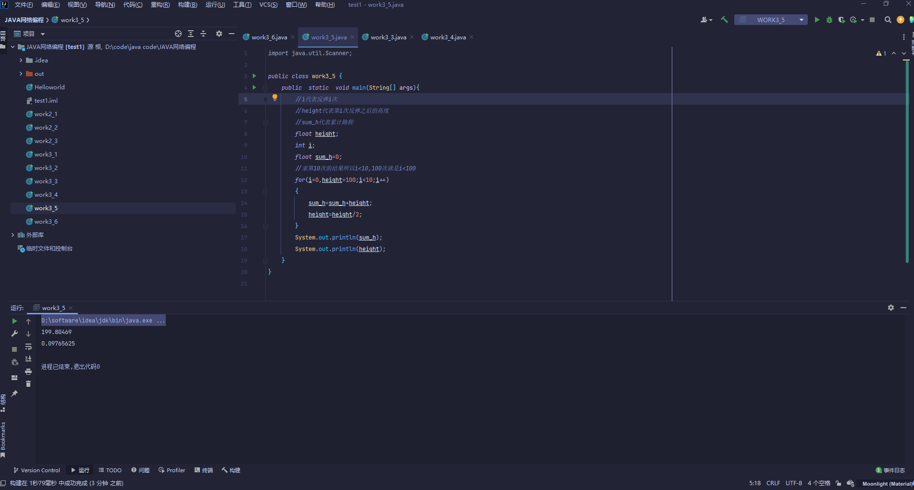Image resolution: width=914 pixels, height=490 pixels.
Task: Toggle scroll to end in console
Action: (28, 359)
